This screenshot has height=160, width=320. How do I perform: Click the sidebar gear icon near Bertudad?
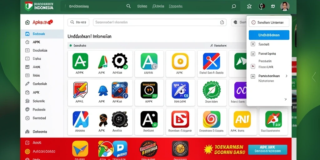click(x=27, y=118)
